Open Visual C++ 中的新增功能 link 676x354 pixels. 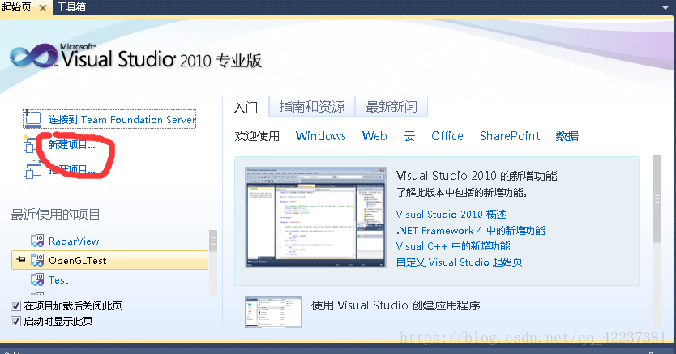click(453, 246)
